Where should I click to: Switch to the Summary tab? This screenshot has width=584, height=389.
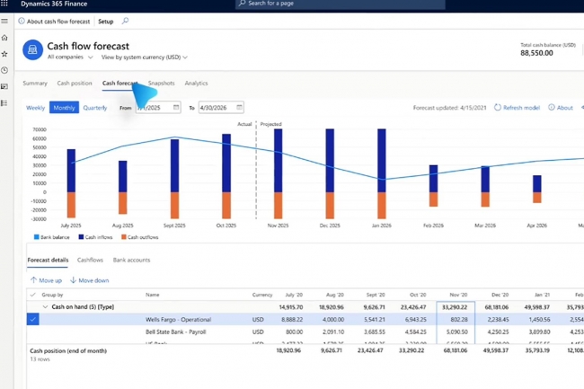click(x=35, y=83)
